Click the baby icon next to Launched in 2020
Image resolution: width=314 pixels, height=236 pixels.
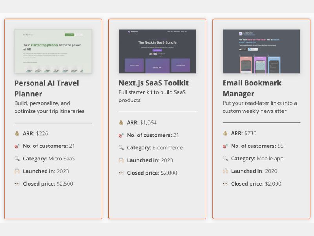pos(226,171)
